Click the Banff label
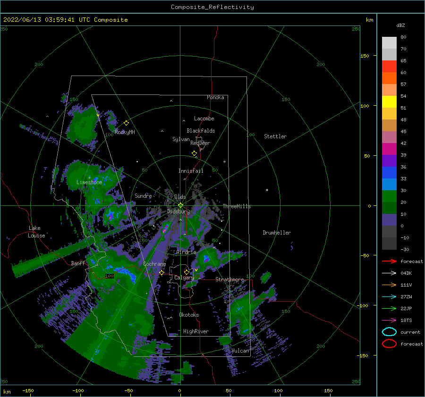Image resolution: width=425 pixels, height=397 pixels. (x=78, y=263)
